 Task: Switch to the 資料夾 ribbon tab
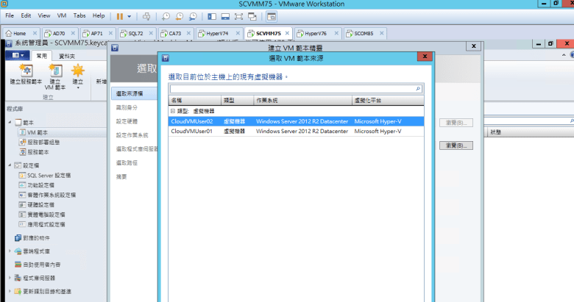(66, 56)
